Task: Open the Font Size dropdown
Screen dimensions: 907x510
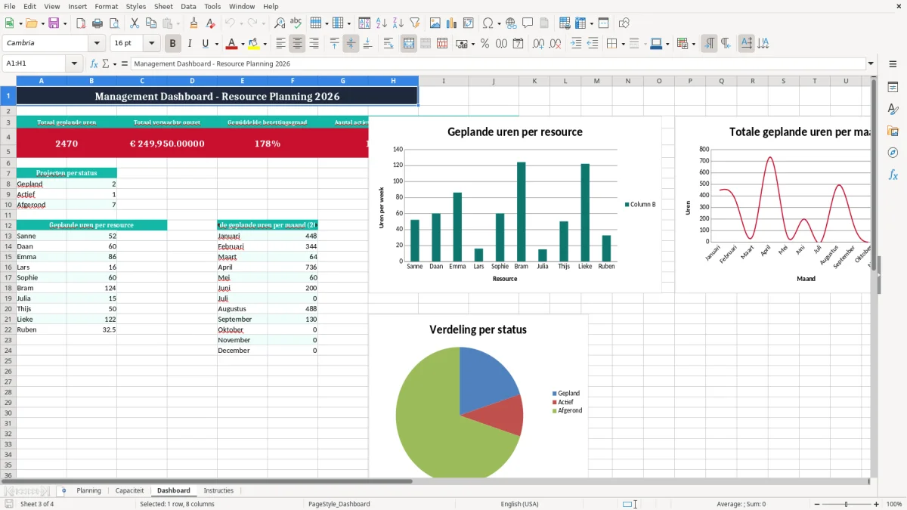Action: pyautogui.click(x=152, y=44)
